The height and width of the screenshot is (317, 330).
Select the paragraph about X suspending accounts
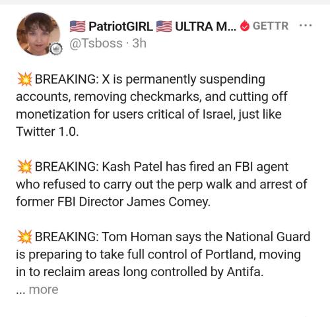152,105
